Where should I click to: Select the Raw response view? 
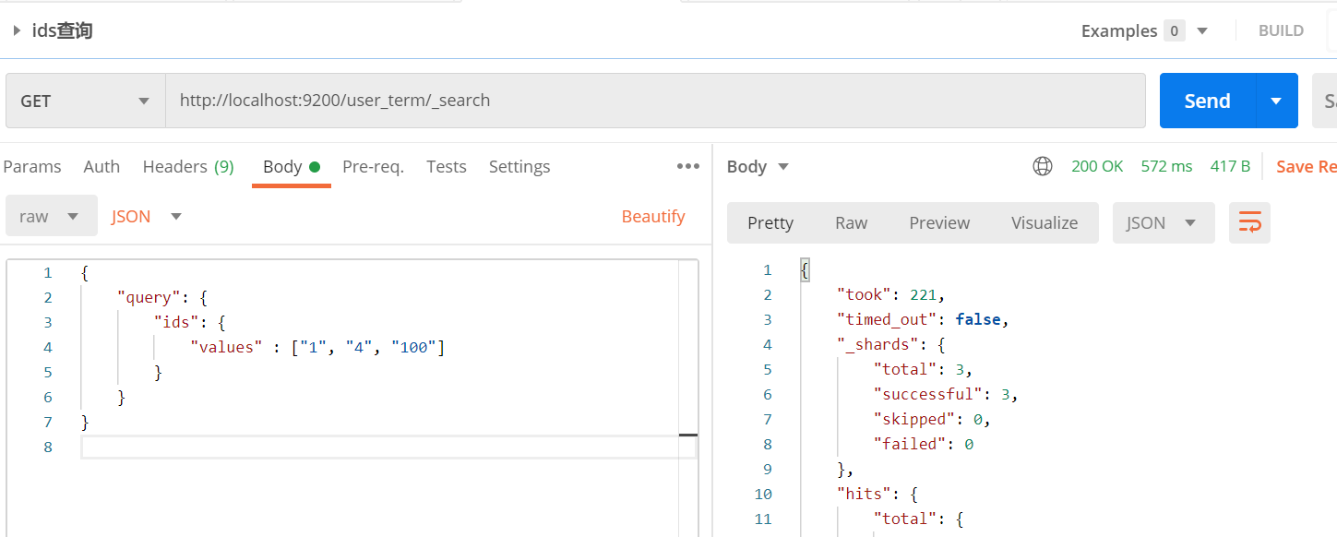pyautogui.click(x=851, y=223)
